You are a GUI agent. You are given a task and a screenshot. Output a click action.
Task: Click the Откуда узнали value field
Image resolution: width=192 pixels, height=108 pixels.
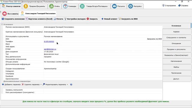pos(103,62)
